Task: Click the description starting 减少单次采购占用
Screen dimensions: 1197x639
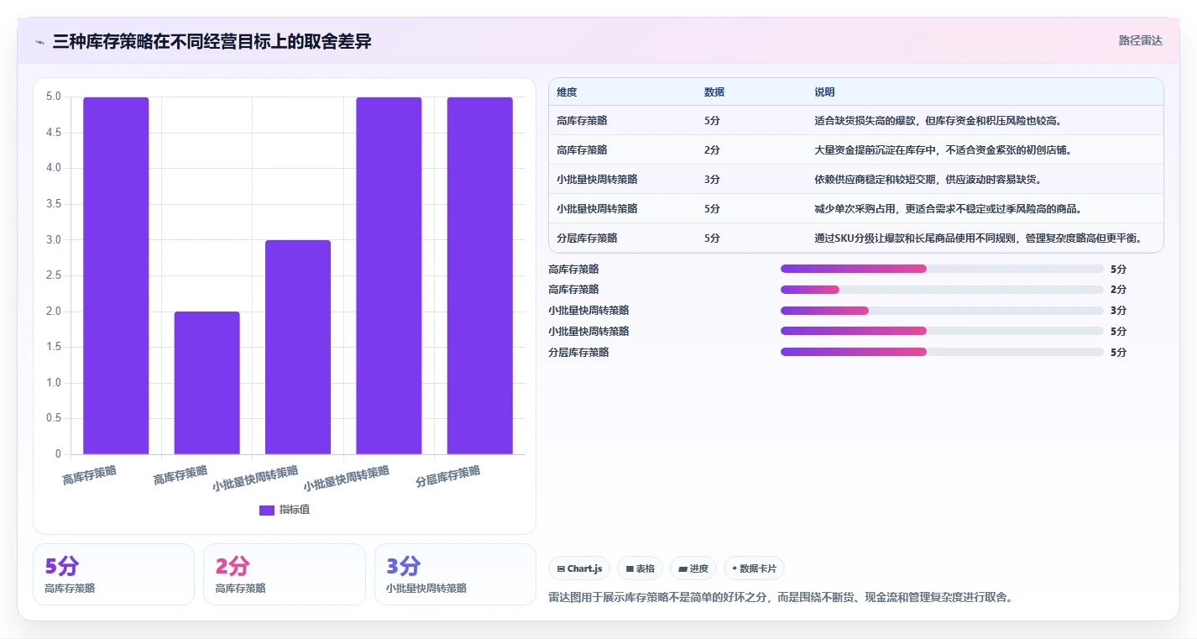Action: 949,209
